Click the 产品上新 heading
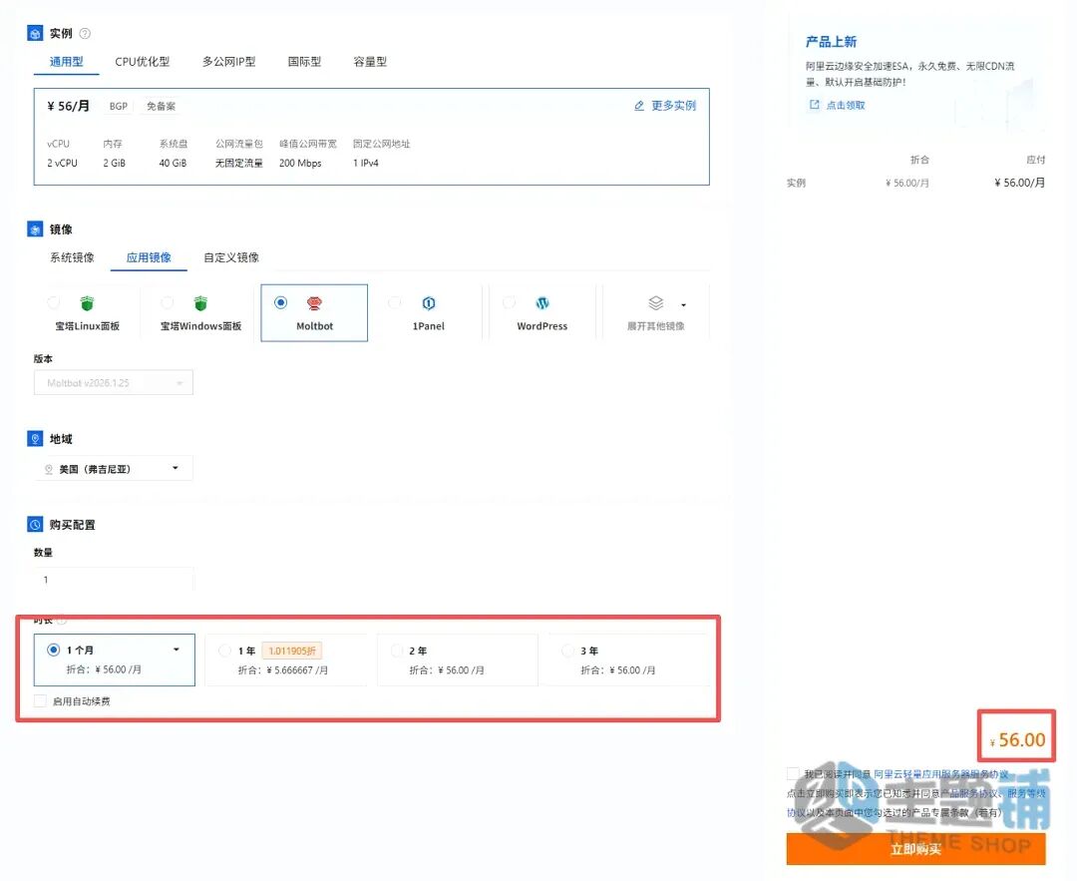The image size is (1077, 881). point(831,42)
